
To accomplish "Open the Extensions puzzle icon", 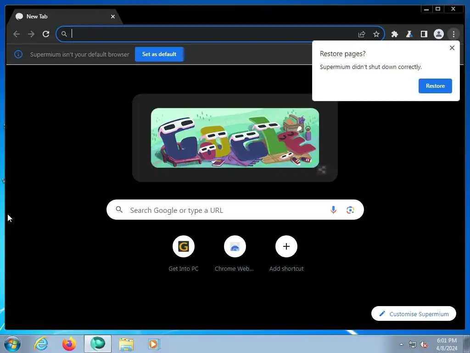I will coord(394,34).
